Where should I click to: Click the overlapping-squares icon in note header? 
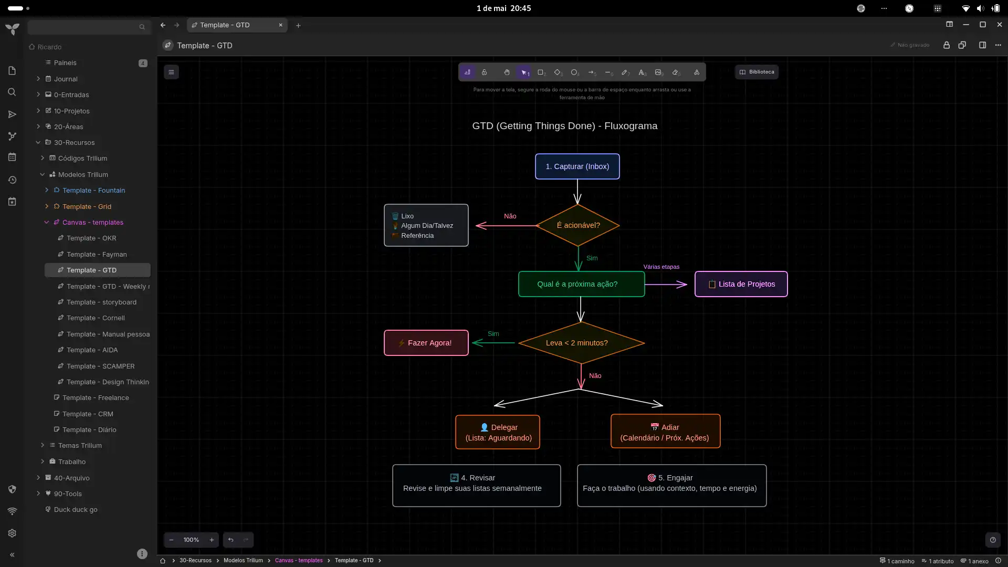pos(962,45)
